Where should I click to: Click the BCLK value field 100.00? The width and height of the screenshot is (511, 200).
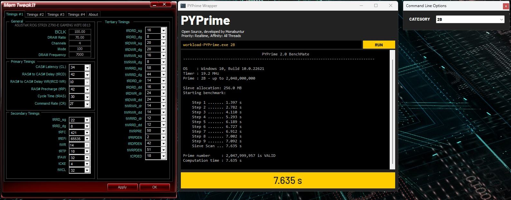(80, 32)
